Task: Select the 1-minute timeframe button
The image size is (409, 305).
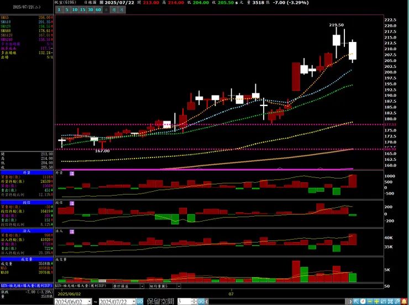Action: point(59,9)
